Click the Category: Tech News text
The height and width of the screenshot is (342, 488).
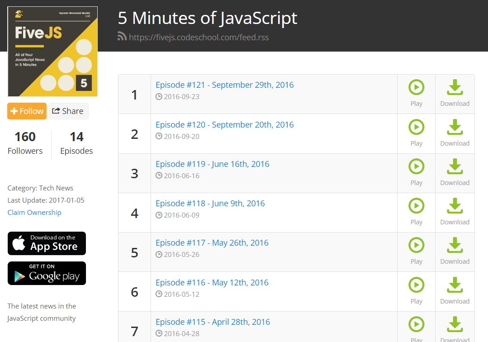[40, 188]
